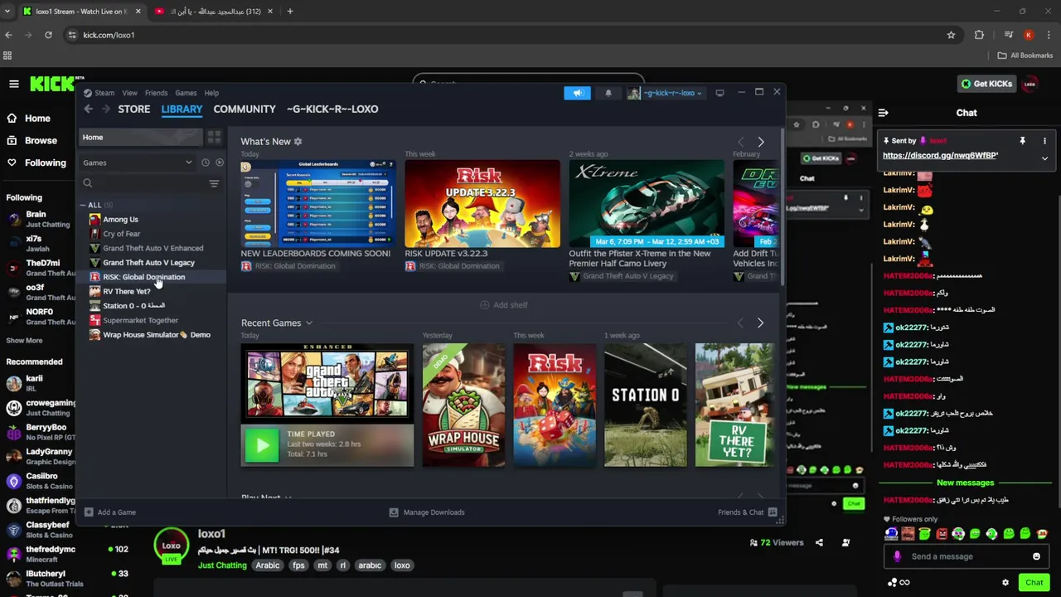The image size is (1061, 597).
Task: Open the Wrap House Simulator recent game thumbnail
Action: tap(463, 405)
